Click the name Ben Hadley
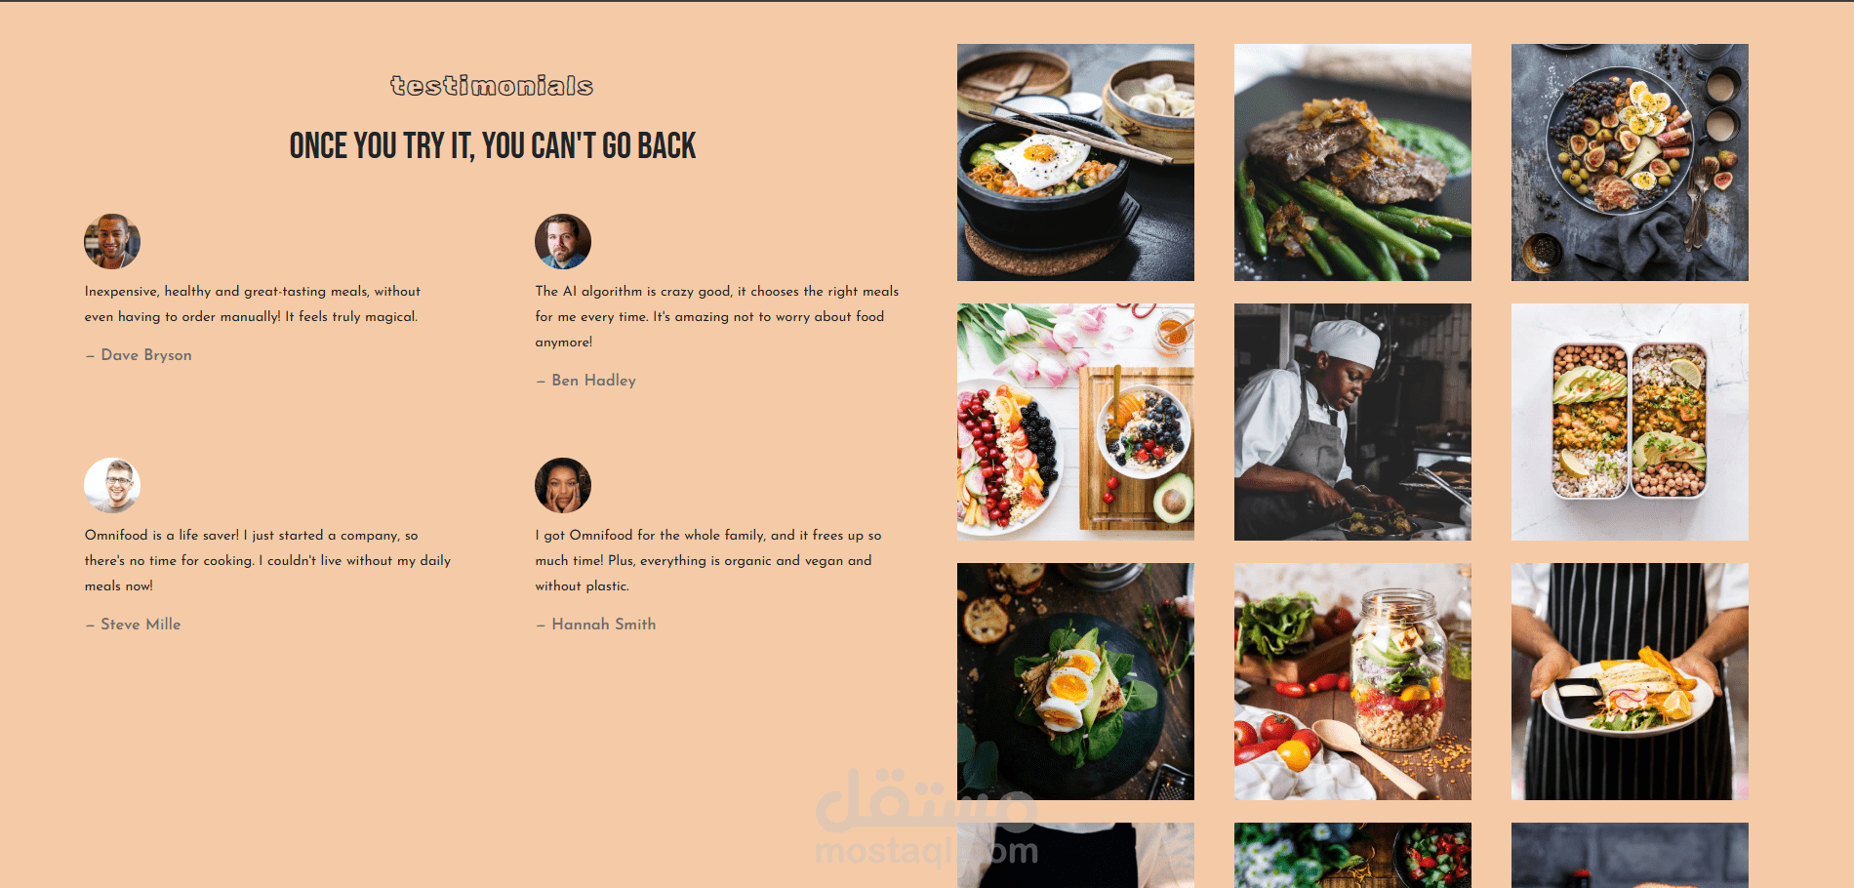Screen dimensions: 1854x888 (x=593, y=381)
